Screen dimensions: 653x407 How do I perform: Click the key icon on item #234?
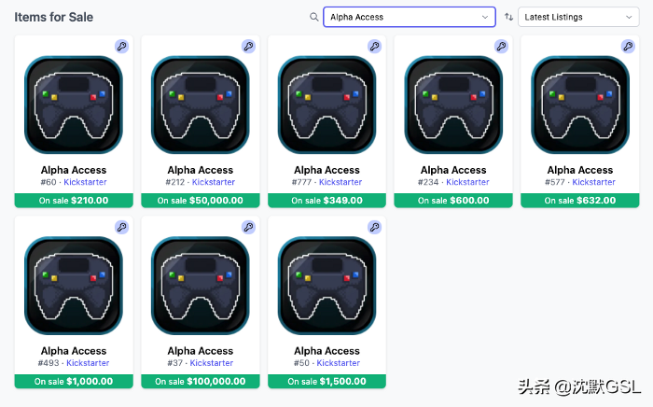pos(502,47)
